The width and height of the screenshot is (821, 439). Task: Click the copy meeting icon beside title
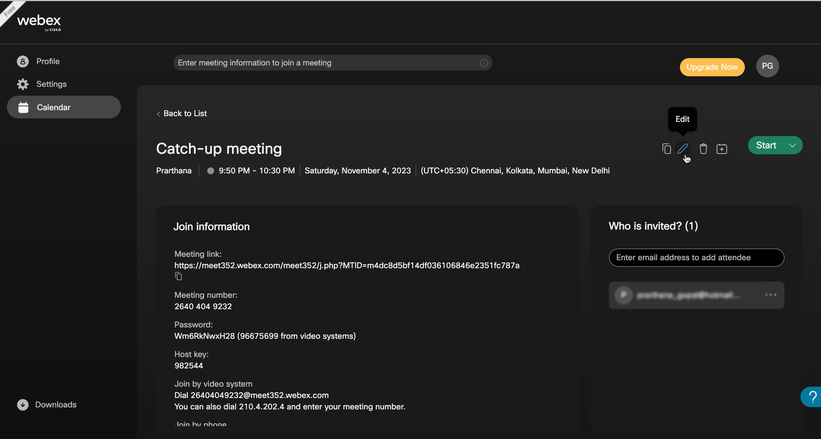666,149
